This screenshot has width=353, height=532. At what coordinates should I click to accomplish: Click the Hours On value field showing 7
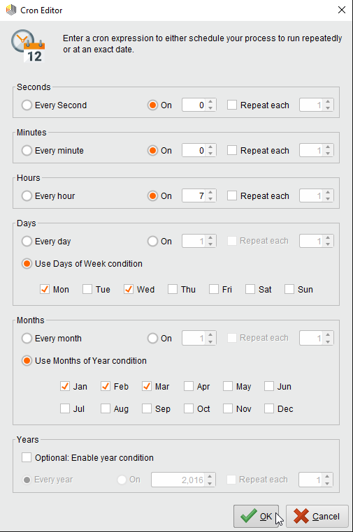[194, 195]
